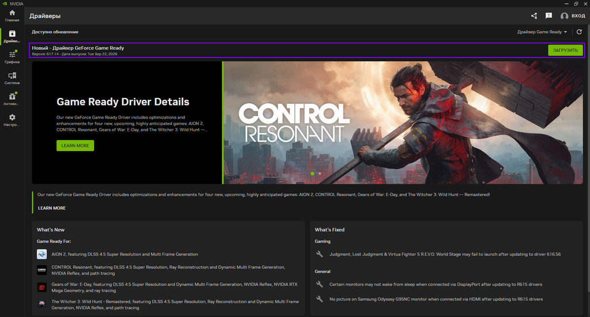Viewport: 590px width, 317px height.
Task: Click the 'What's Fixed' heading
Action: (x=330, y=229)
